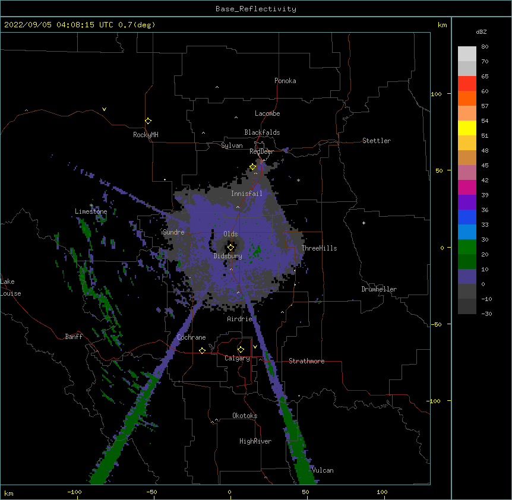Screen dimensions: 512x500
Task: Click the km unit label at top right
Action: [442, 25]
